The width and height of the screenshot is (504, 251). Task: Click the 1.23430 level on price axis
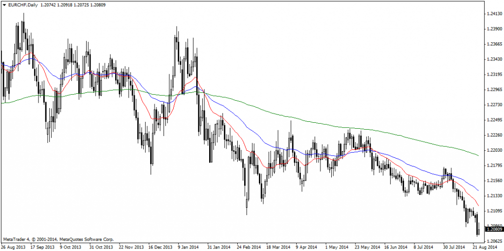click(494, 59)
